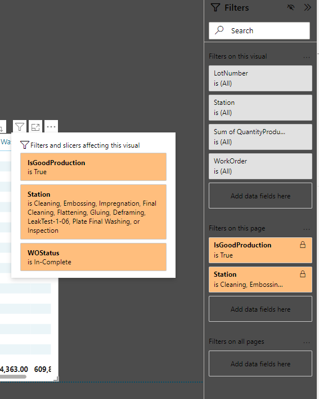Click the funnel icon in the popup header
The image size is (319, 399).
click(24, 145)
